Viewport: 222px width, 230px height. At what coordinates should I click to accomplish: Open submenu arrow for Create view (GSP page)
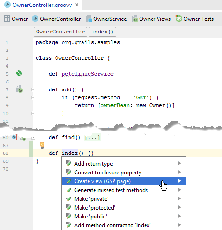pos(179,181)
